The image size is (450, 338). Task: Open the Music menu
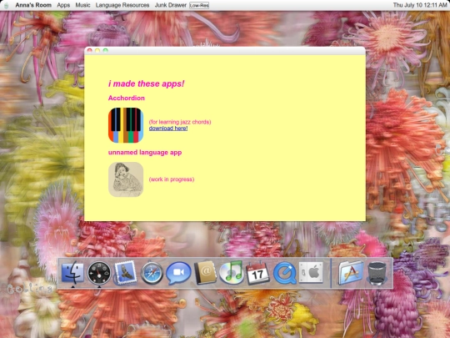pos(82,5)
